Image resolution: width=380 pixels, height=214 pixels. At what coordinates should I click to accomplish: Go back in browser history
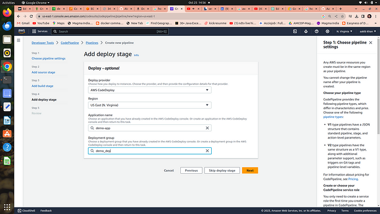tap(18, 16)
